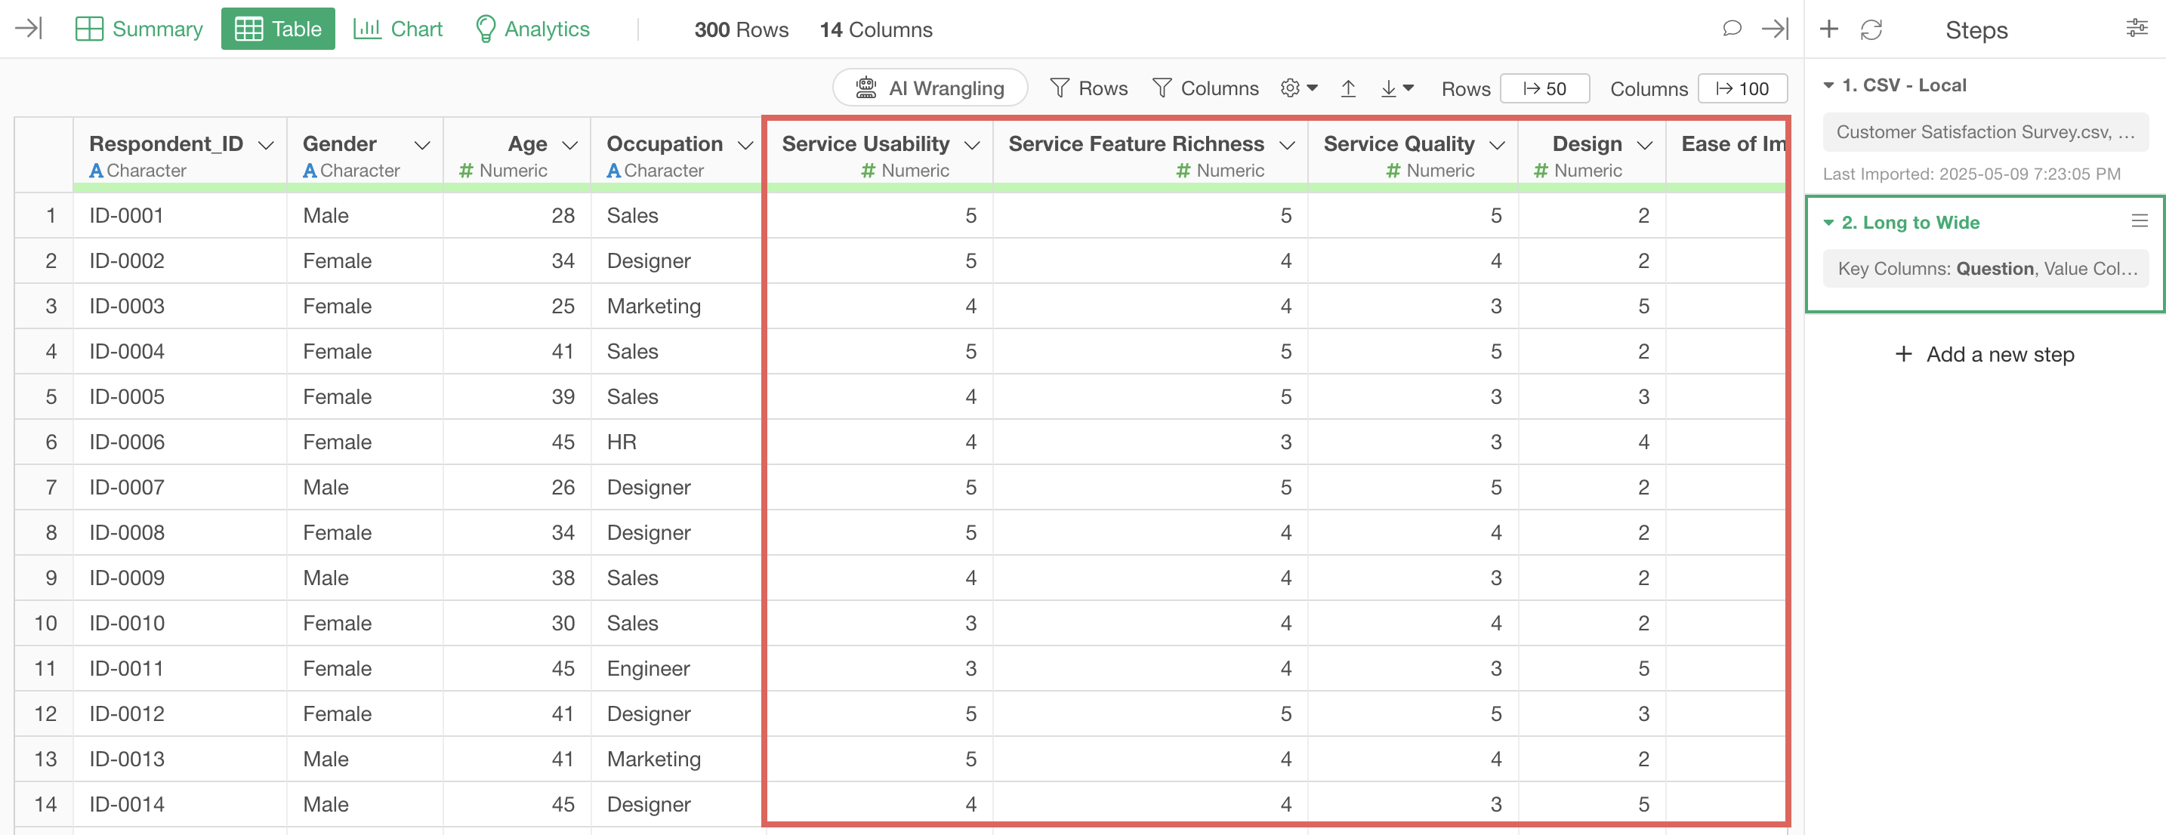Image resolution: width=2166 pixels, height=835 pixels.
Task: Edit the Columns limit field showing 100
Action: point(1742,88)
